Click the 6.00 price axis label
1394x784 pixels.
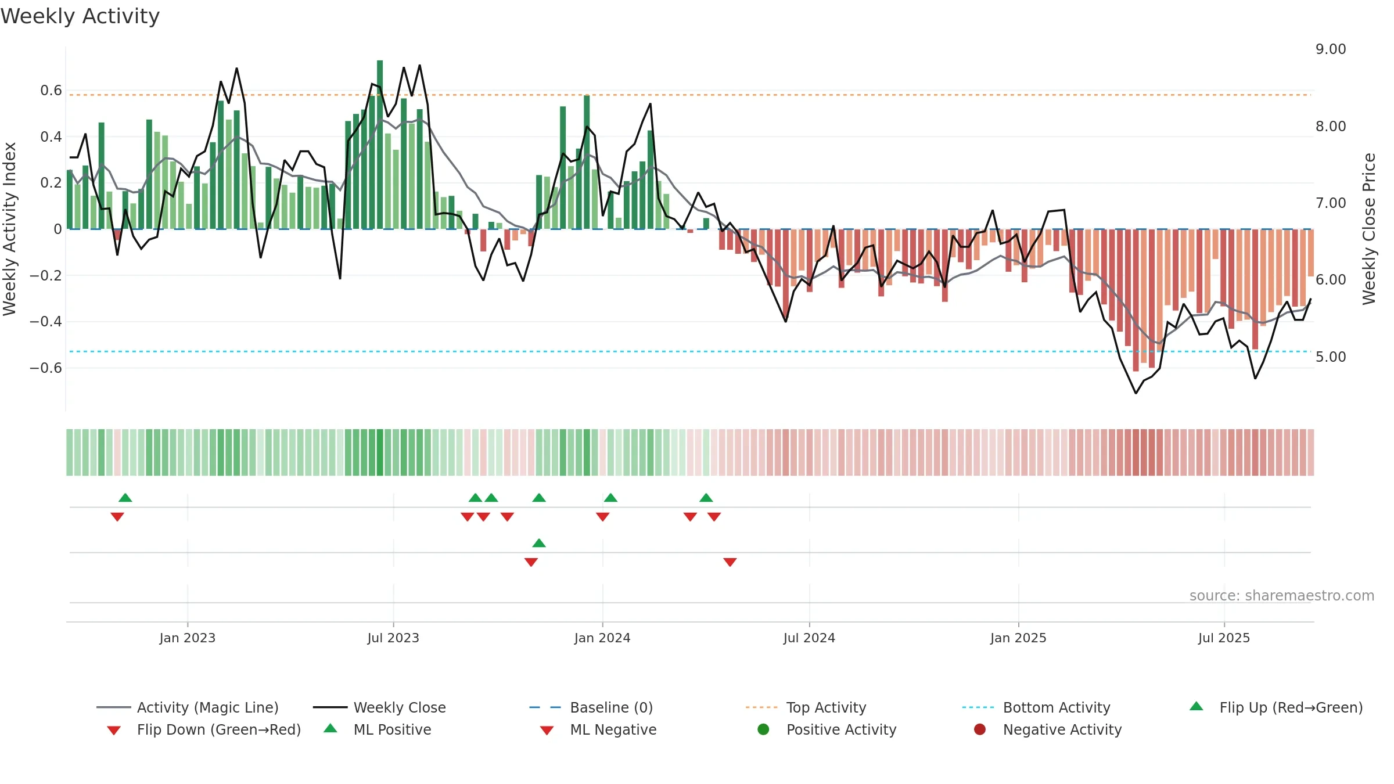coord(1331,280)
